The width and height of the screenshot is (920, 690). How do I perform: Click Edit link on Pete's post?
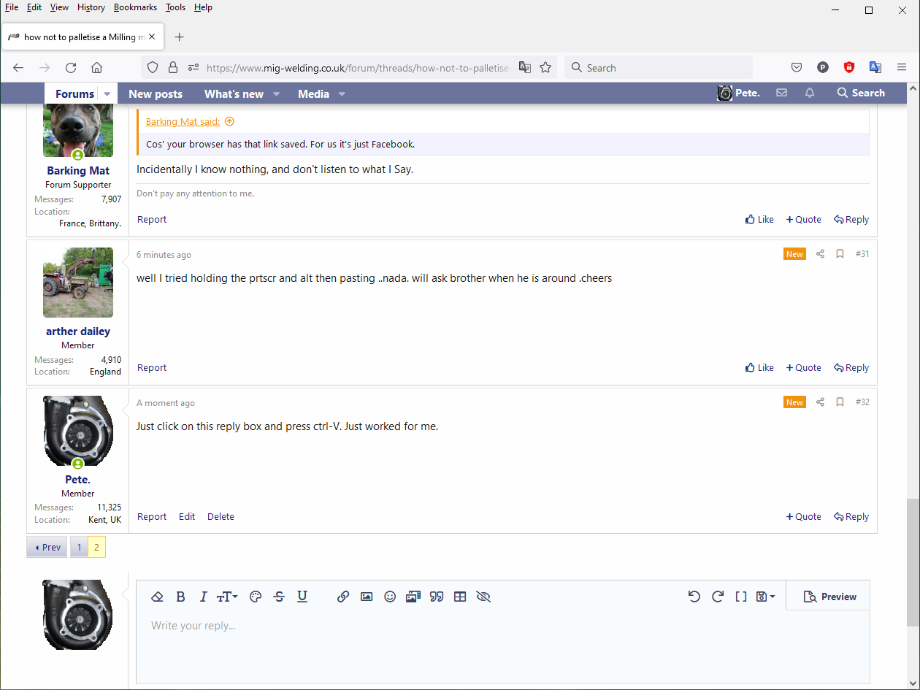click(x=187, y=516)
